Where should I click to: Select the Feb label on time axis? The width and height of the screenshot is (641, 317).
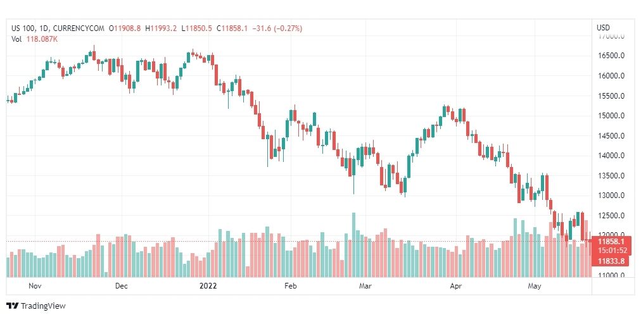(290, 286)
